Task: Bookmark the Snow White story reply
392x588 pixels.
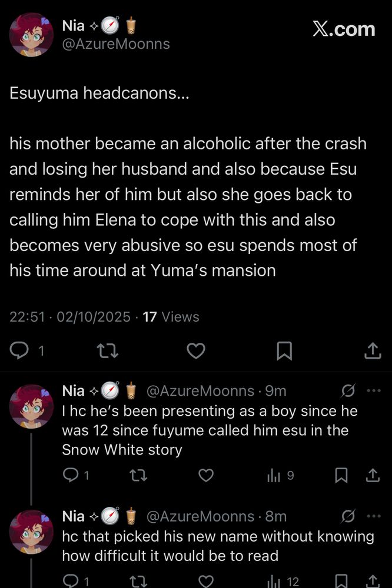Action: [341, 475]
